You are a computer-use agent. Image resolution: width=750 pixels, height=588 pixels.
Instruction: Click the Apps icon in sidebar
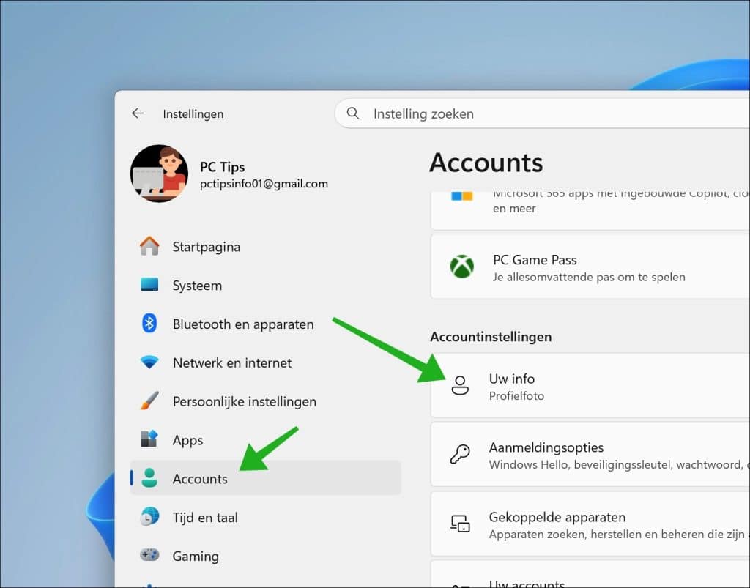pos(149,439)
